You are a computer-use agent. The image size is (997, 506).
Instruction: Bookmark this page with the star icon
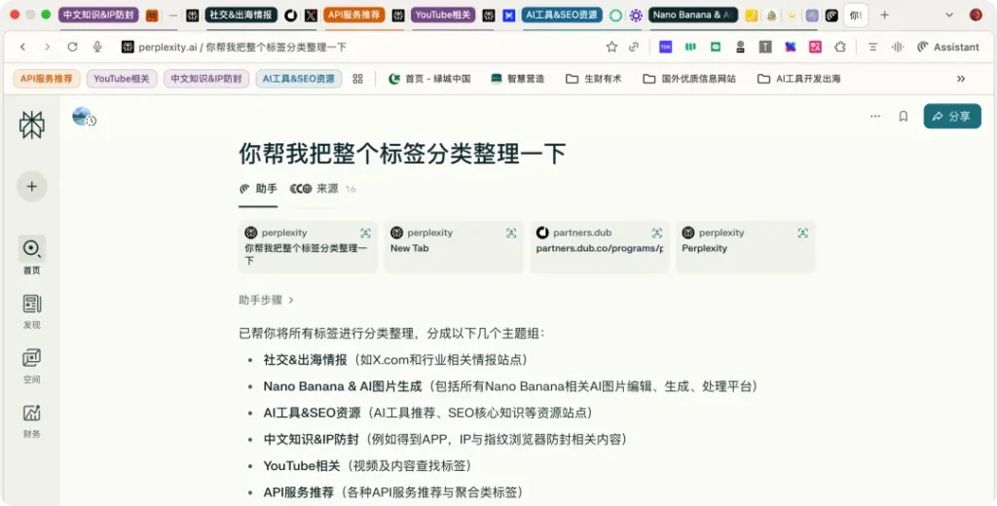pos(611,47)
